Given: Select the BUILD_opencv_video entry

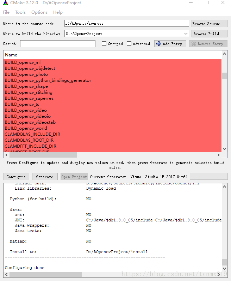Looking at the screenshot, I should pyautogui.click(x=112, y=110).
